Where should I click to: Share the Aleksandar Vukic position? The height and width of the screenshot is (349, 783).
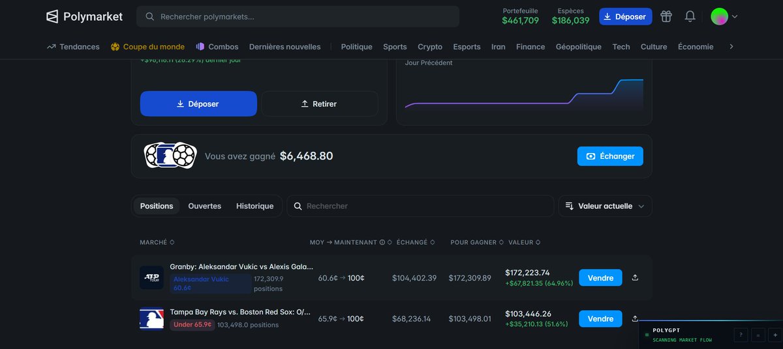[635, 277]
